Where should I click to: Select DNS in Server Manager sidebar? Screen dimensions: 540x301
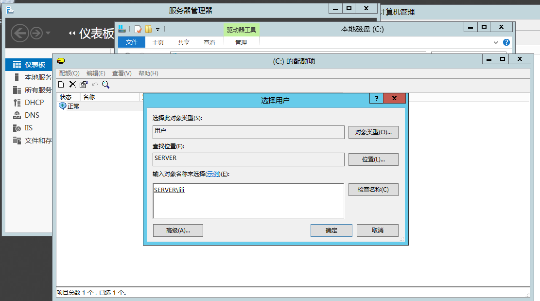(x=29, y=115)
